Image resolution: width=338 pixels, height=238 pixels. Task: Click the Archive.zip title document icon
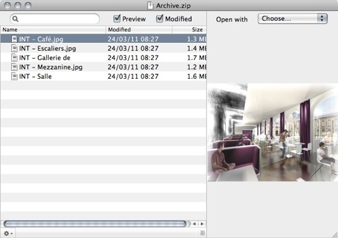[150, 5]
